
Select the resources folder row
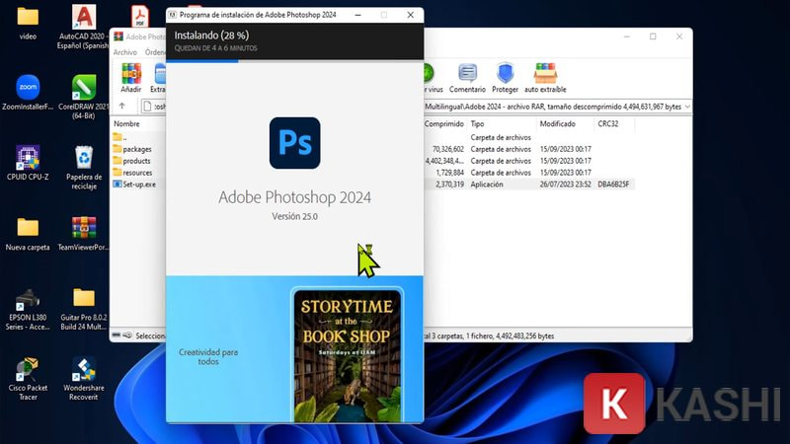(137, 173)
